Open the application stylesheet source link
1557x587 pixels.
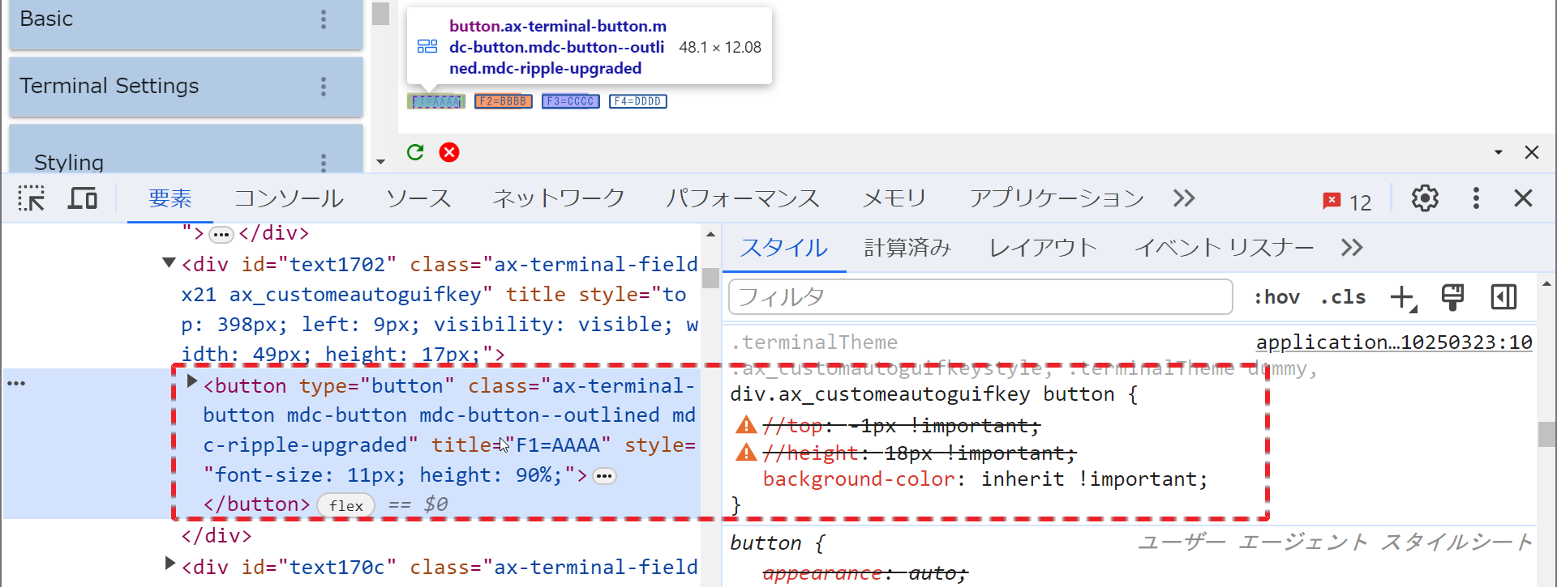click(1393, 342)
